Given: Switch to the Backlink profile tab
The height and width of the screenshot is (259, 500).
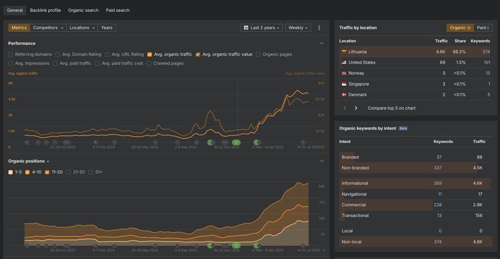Looking at the screenshot, I should pos(45,10).
